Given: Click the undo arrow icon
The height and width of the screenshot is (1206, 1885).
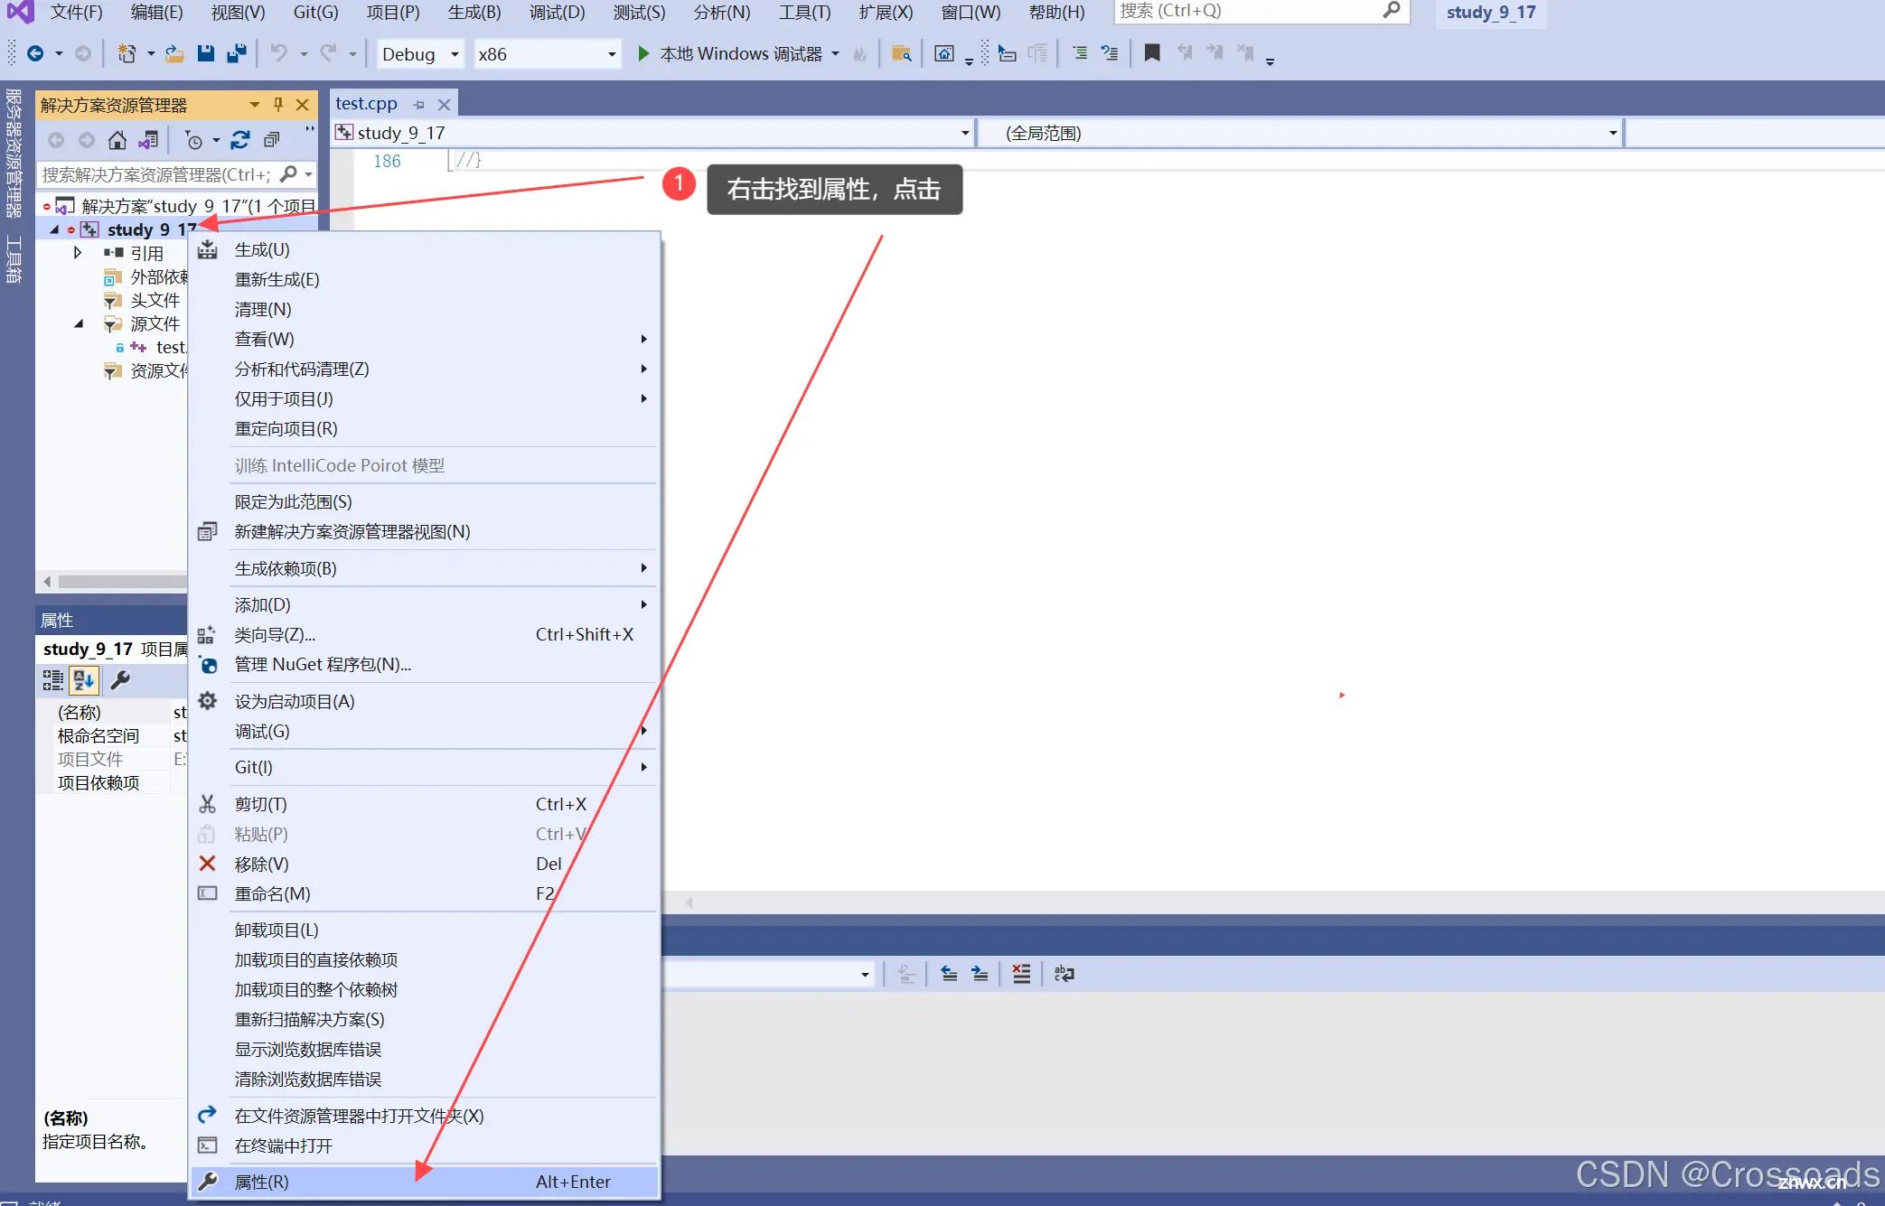Looking at the screenshot, I should (x=279, y=53).
